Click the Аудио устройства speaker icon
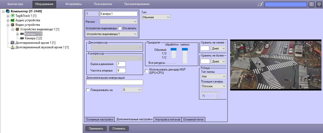The height and width of the screenshot is (133, 323). tap(13, 20)
